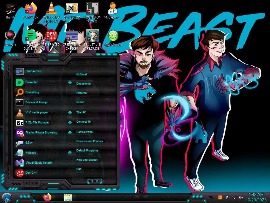Click the Java update tray icon
Screen dimensions: 270x203
click(220, 197)
